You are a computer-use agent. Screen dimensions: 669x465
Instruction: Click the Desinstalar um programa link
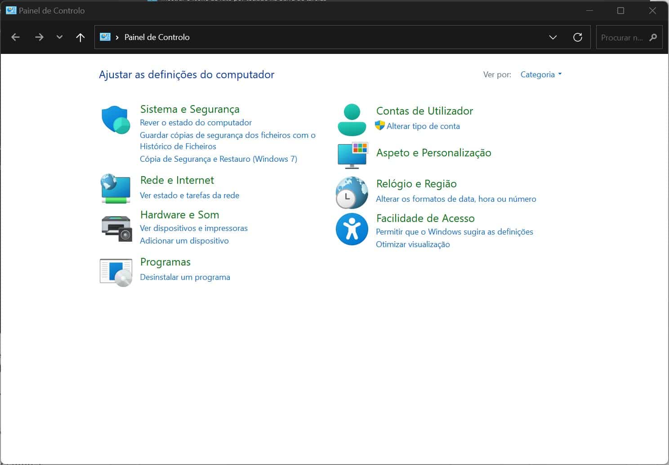pos(185,277)
